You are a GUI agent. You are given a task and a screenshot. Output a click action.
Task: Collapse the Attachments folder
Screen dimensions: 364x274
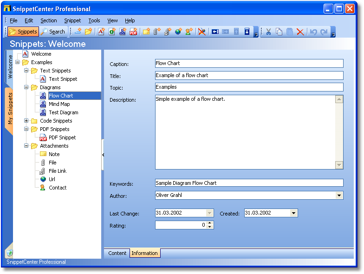pos(26,146)
